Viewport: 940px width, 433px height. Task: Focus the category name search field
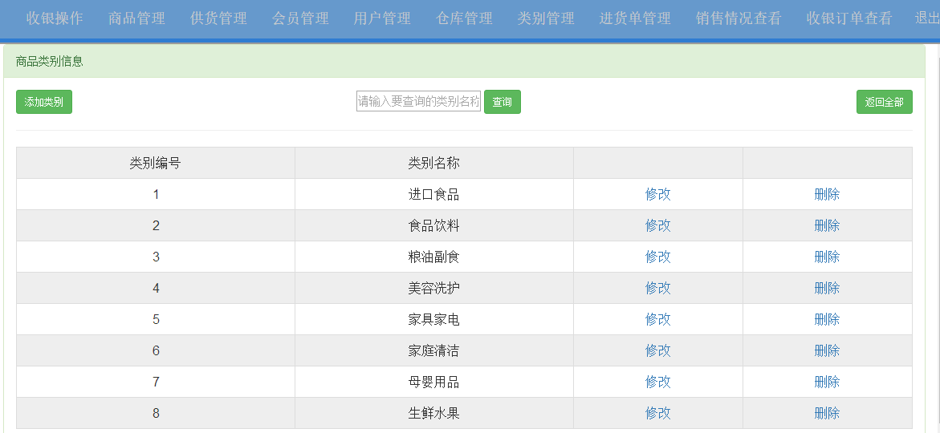point(418,102)
